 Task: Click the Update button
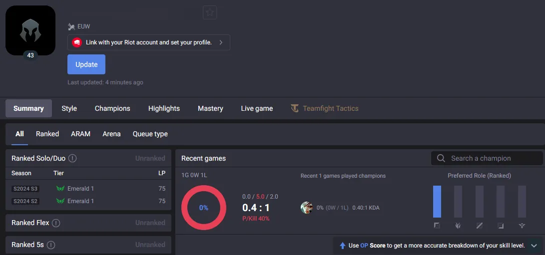click(86, 64)
